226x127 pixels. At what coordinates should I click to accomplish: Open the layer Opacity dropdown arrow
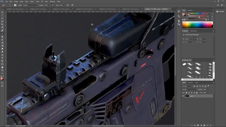pos(208,89)
